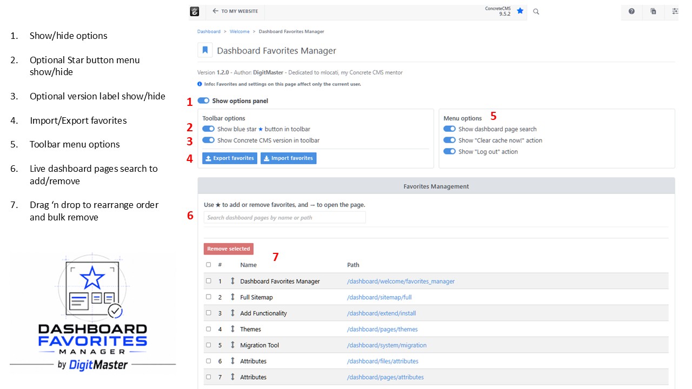Check the box for row 6 Attributes

[209, 360]
